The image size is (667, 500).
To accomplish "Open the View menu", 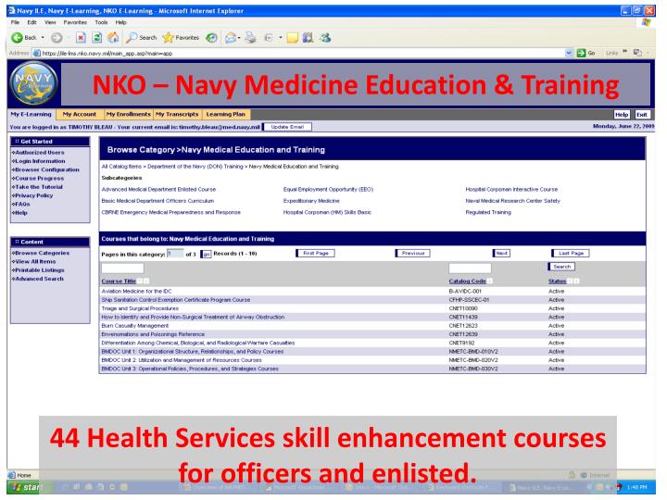I will point(50,22).
